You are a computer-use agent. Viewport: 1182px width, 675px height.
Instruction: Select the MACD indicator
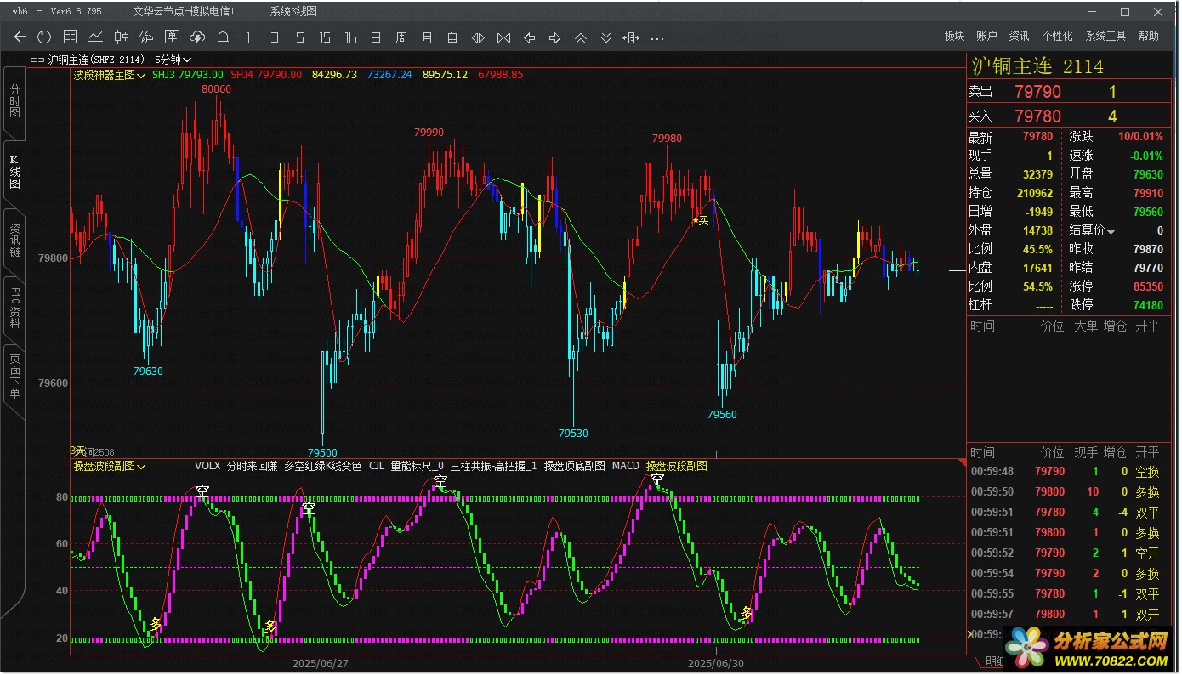click(625, 466)
